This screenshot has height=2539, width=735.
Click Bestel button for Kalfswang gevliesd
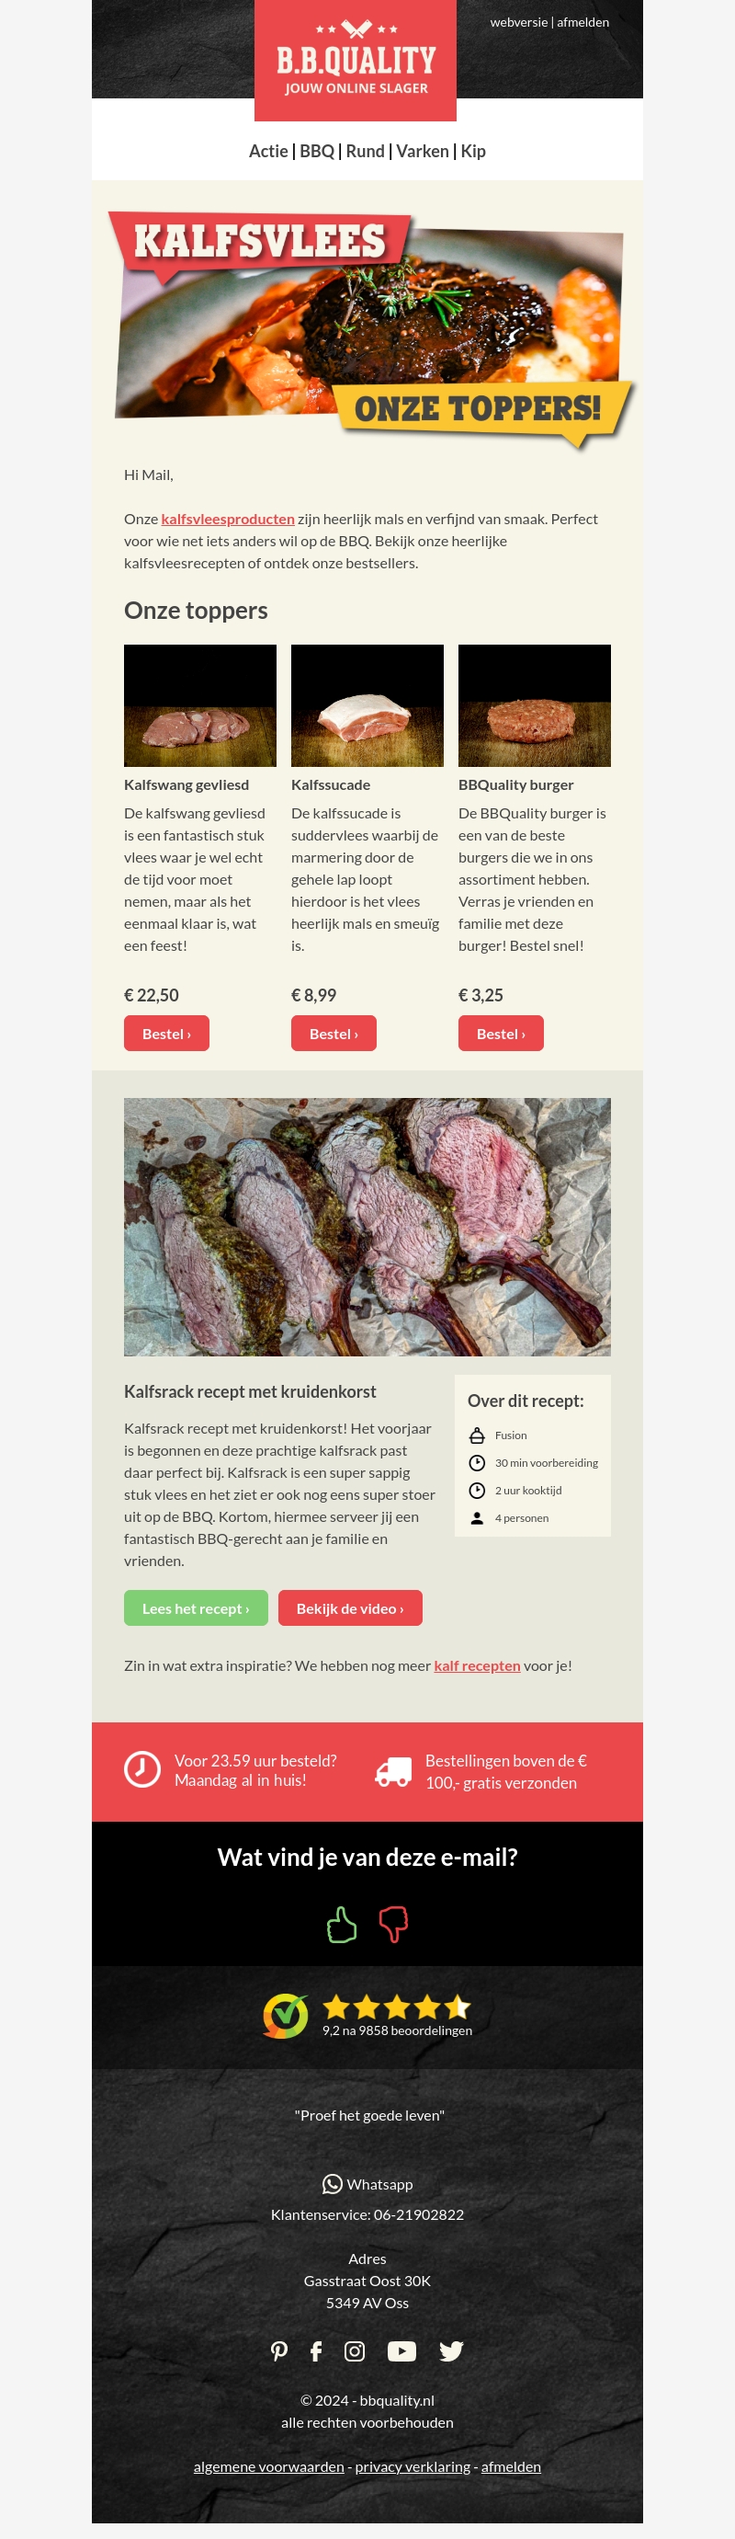pyautogui.click(x=166, y=1033)
